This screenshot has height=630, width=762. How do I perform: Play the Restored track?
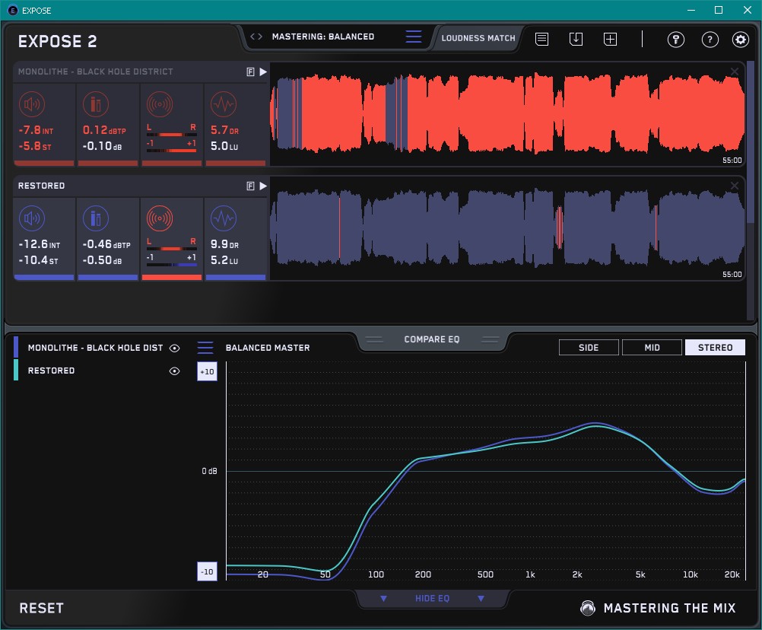[x=263, y=186]
